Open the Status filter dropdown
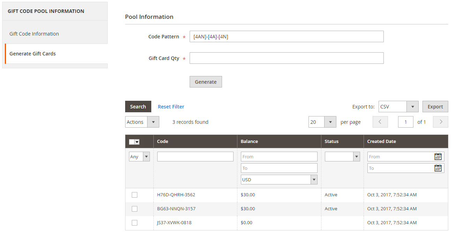 [342, 157]
